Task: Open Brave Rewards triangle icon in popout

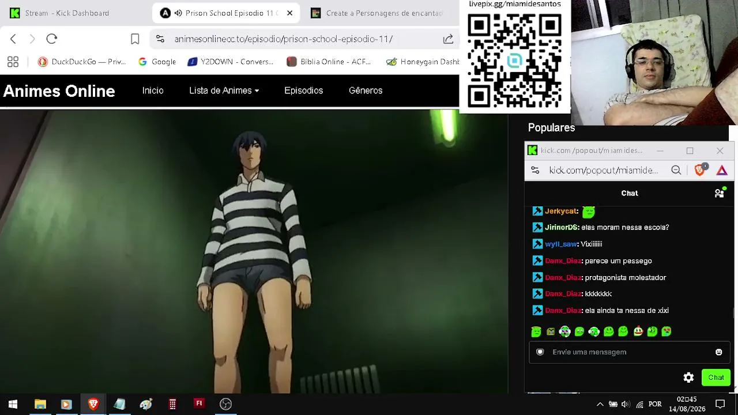Action: [722, 170]
